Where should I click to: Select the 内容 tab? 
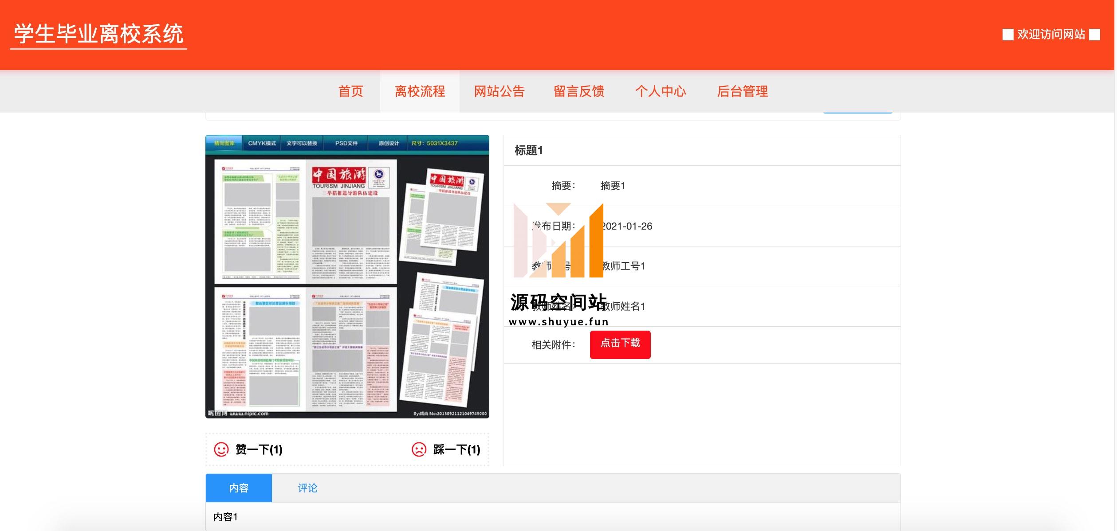pos(239,488)
